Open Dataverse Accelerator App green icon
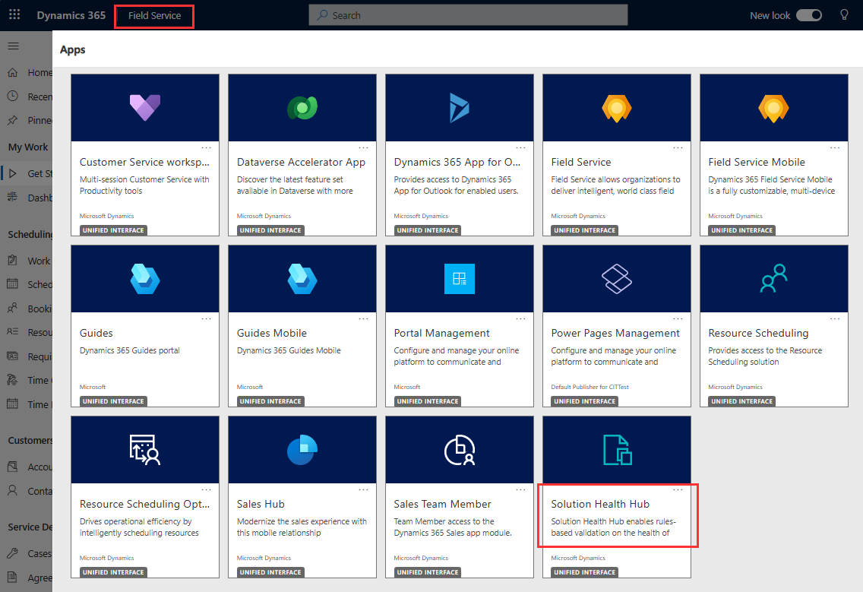Screen dimensions: 863x592 [x=302, y=108]
